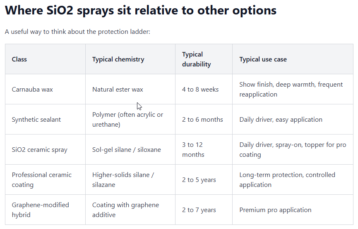
Task: Click the 'A useful way to think' paragraph
Action: (77, 32)
